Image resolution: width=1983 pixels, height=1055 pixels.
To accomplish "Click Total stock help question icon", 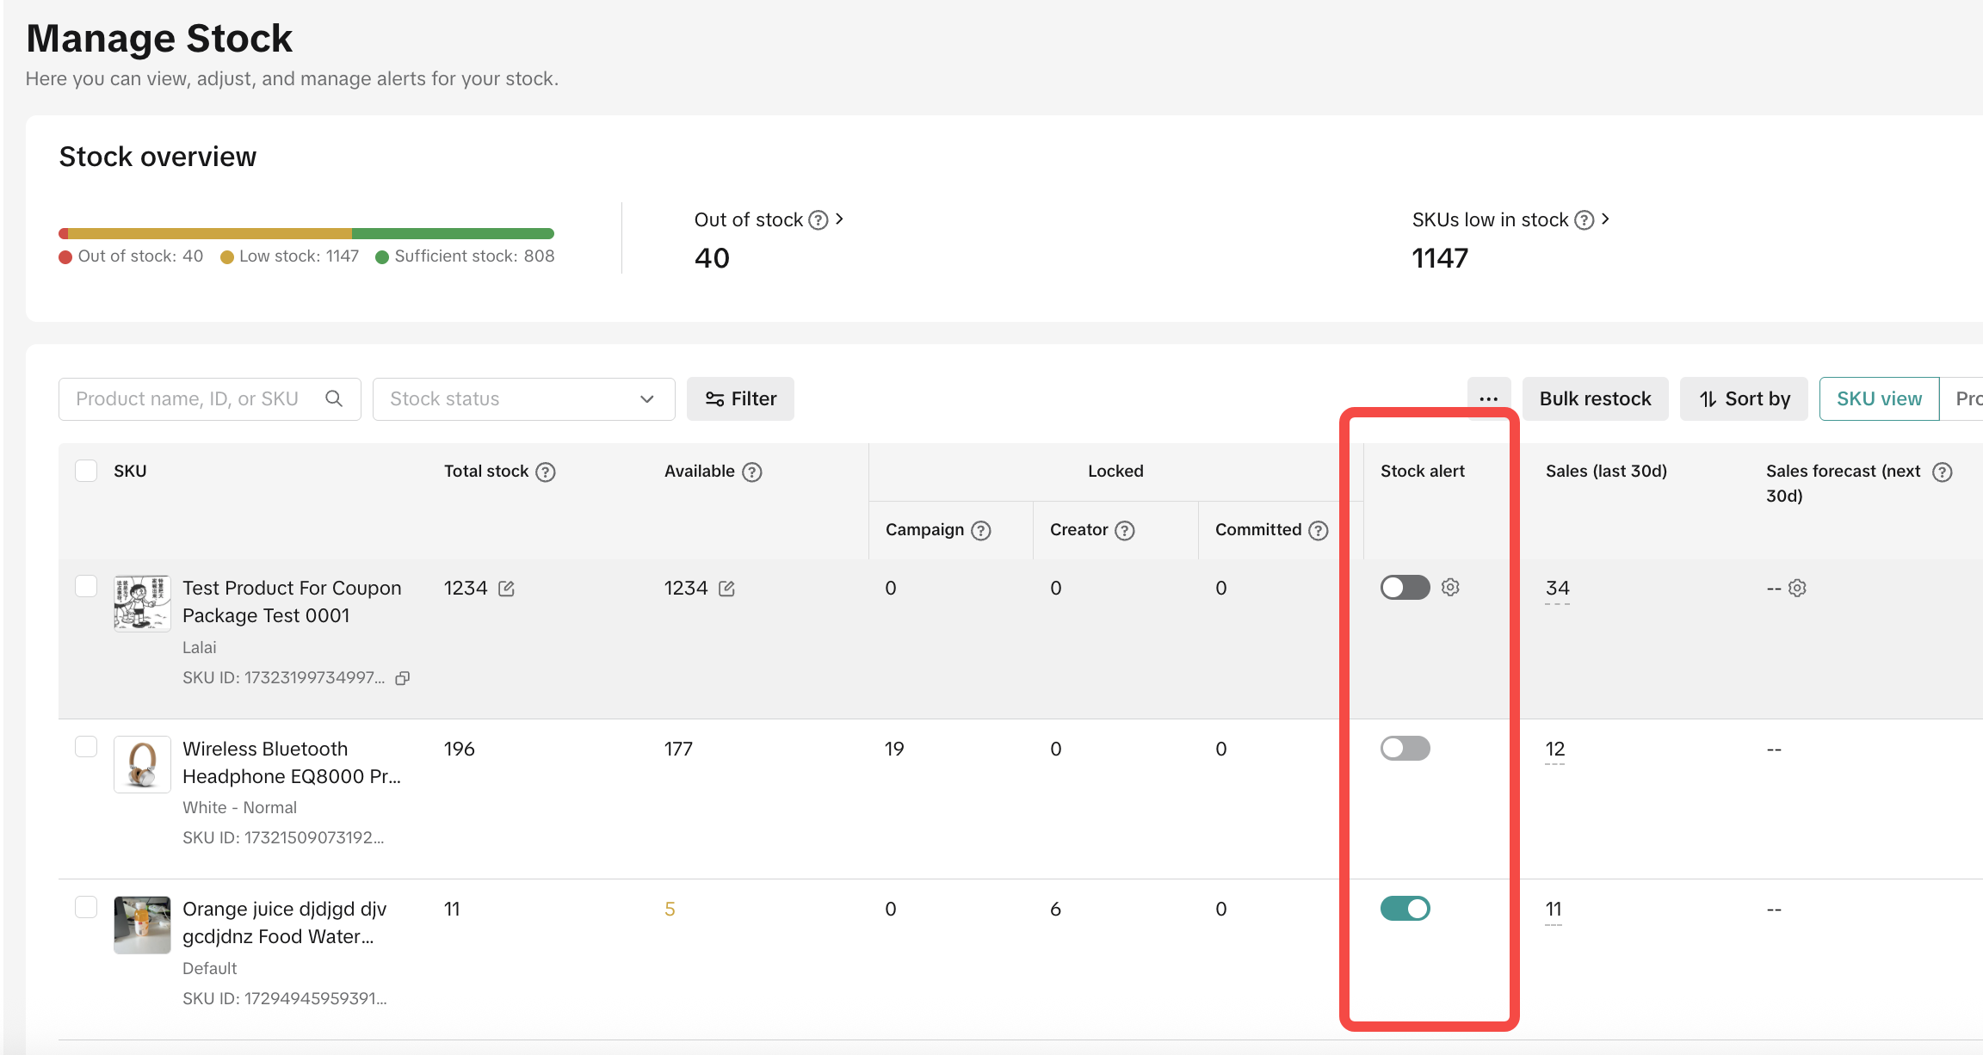I will pyautogui.click(x=546, y=472).
